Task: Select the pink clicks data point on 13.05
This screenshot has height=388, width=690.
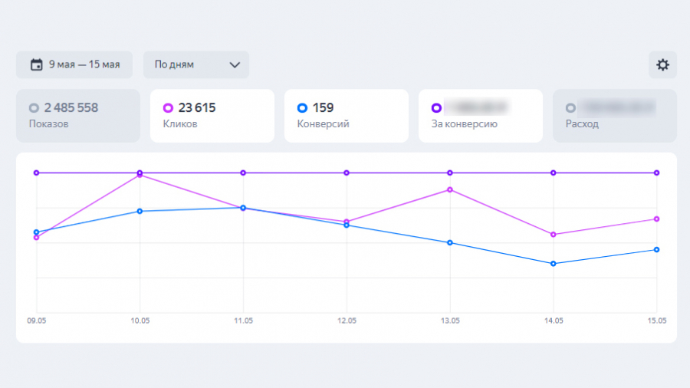Action: point(450,189)
